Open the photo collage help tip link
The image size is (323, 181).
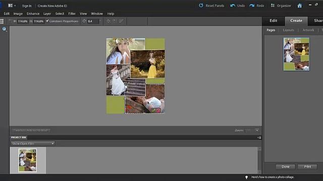coord(273,177)
